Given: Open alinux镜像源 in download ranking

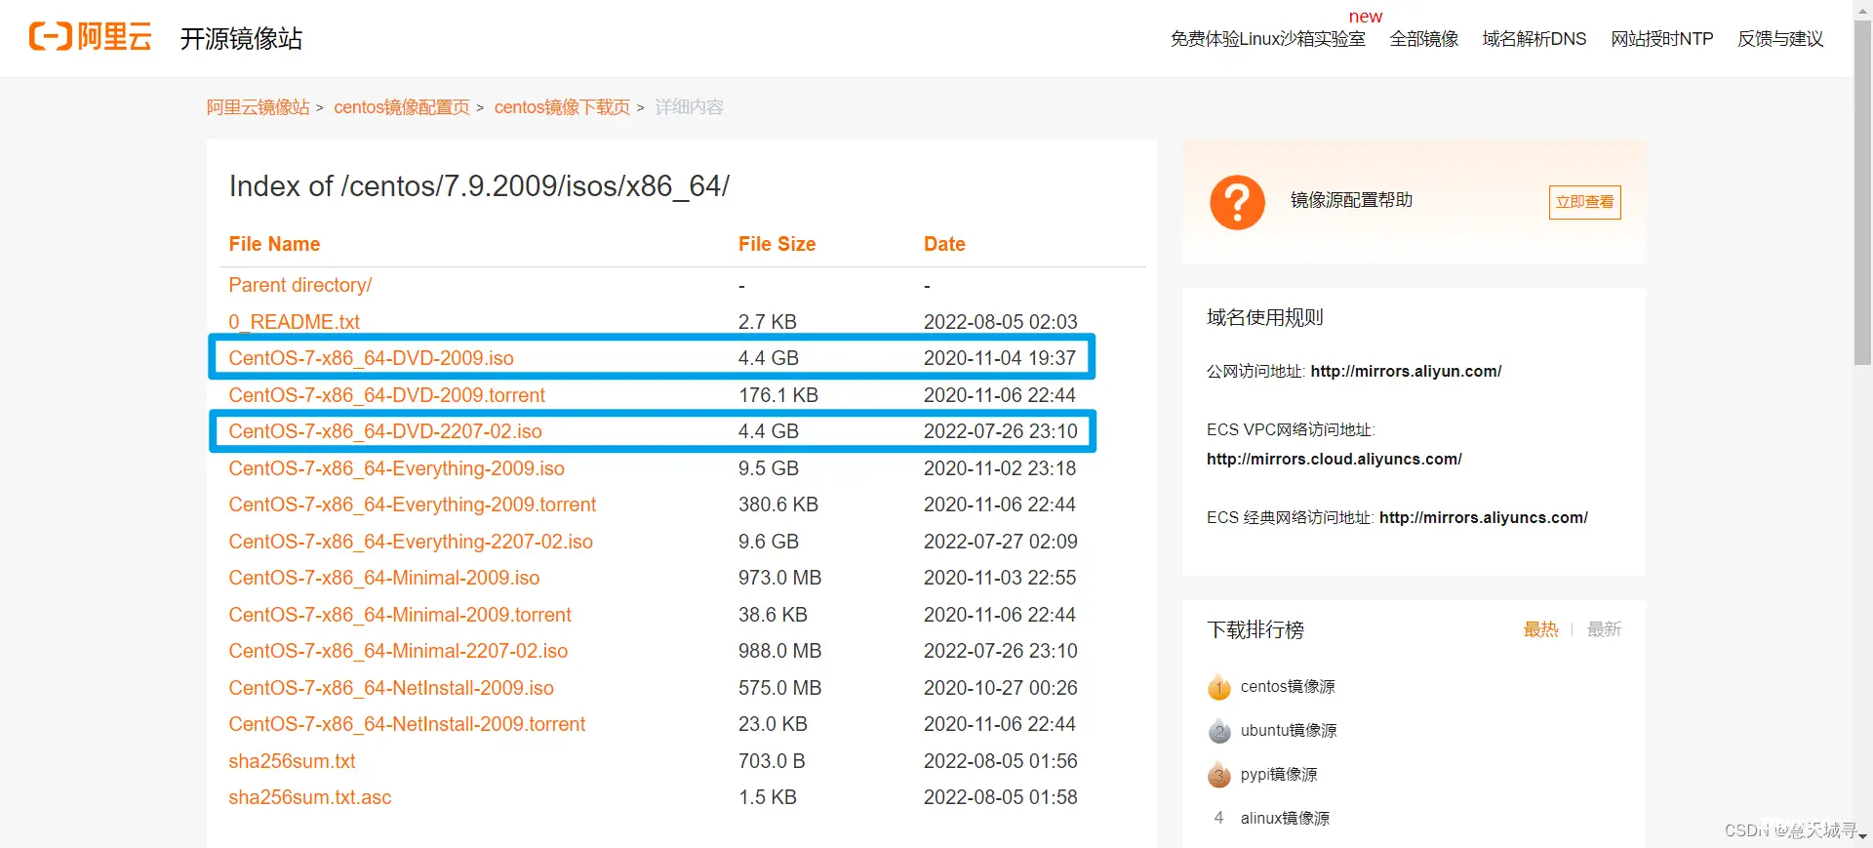Looking at the screenshot, I should (x=1285, y=819).
